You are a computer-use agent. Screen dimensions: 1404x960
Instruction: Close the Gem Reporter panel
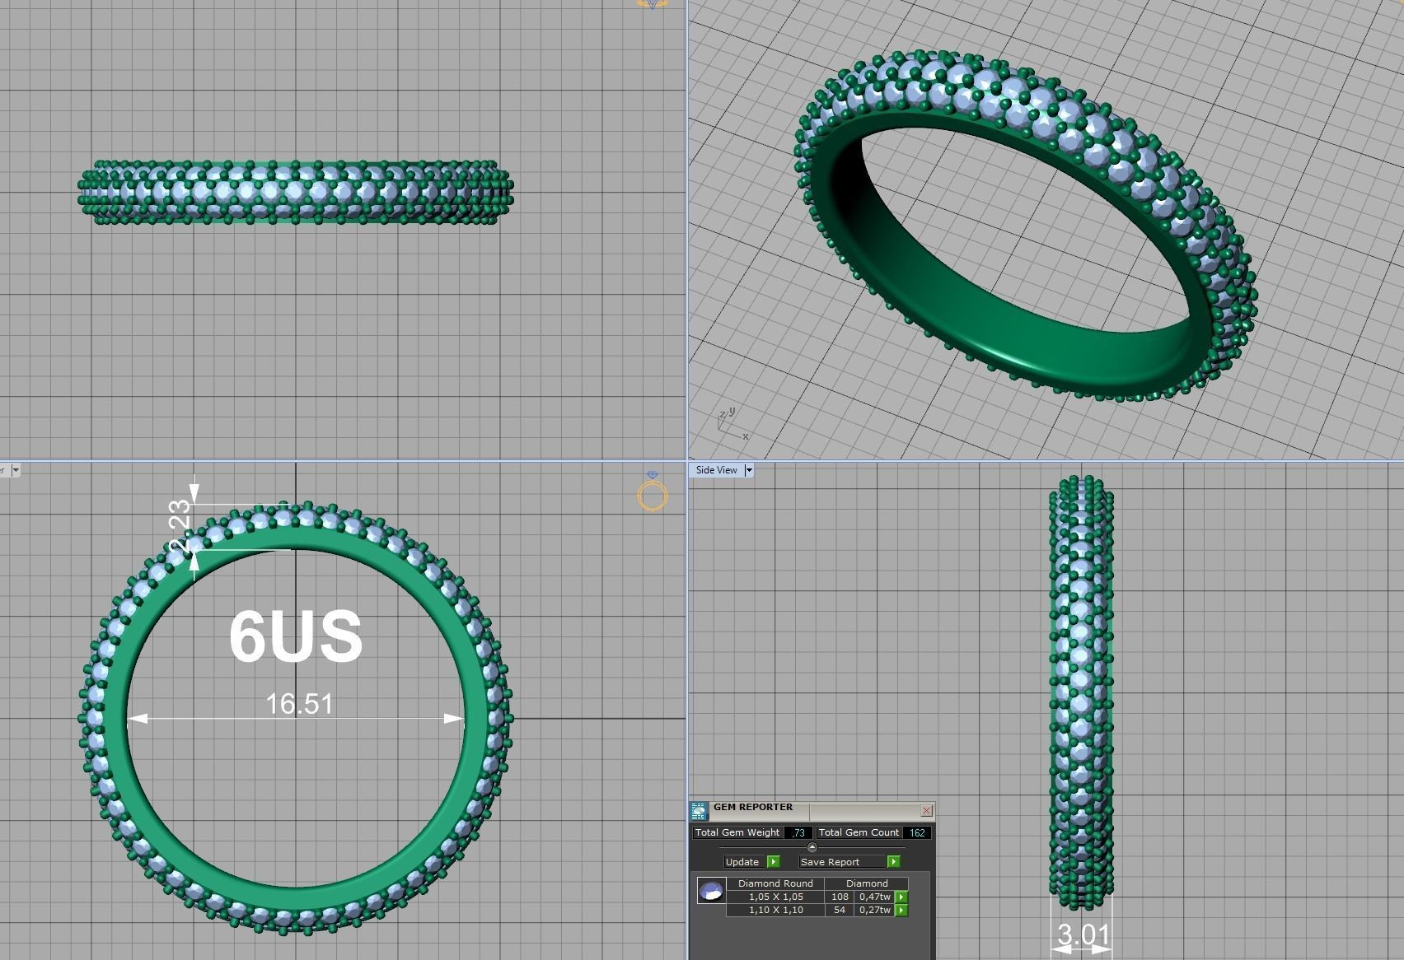click(926, 810)
